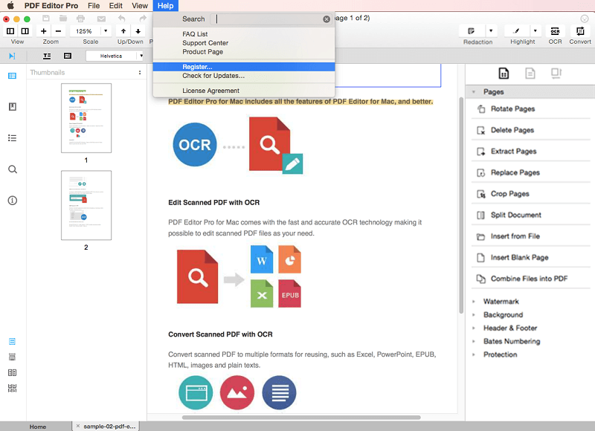The width and height of the screenshot is (595, 431).
Task: Show thumbnails panel from sidebar
Action: click(12, 76)
